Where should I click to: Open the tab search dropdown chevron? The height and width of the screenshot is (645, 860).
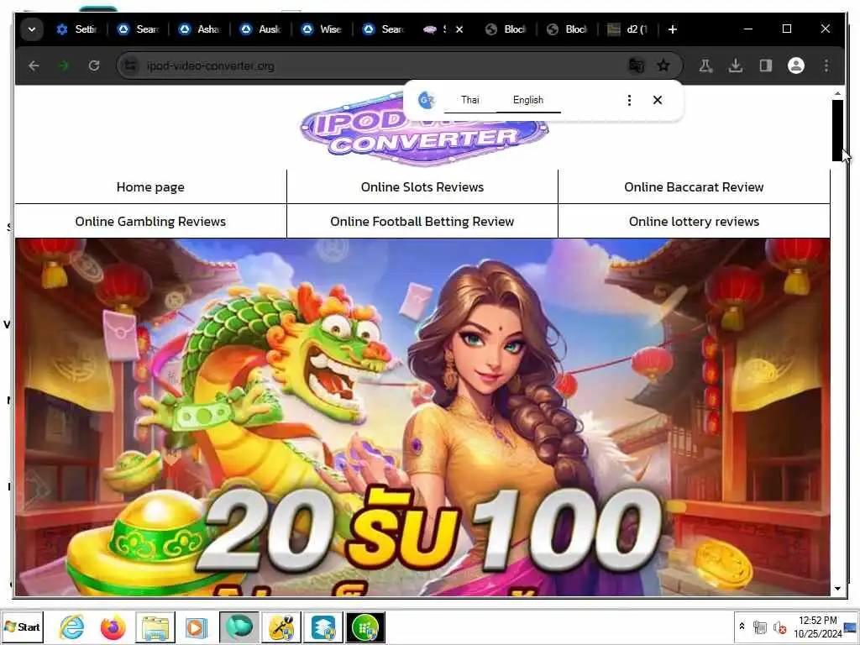pos(32,29)
